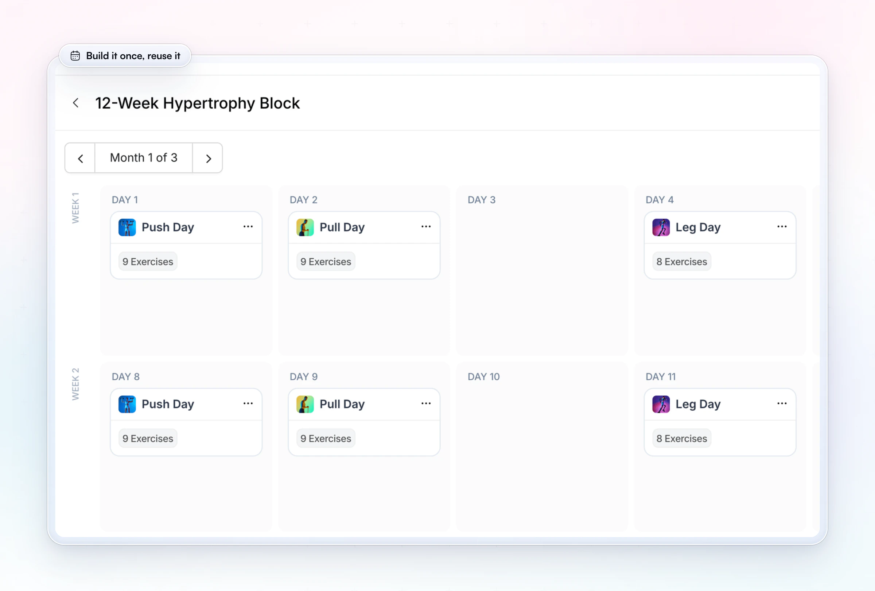Click the empty DAY 3 column
The width and height of the screenshot is (875, 591).
(x=542, y=270)
